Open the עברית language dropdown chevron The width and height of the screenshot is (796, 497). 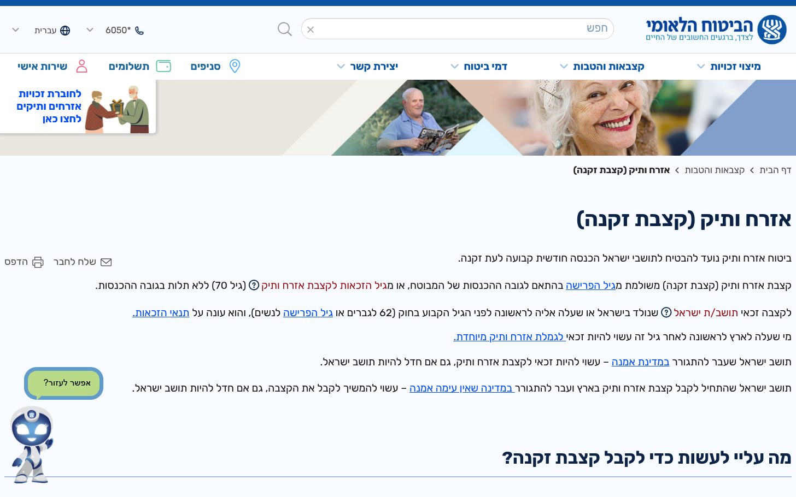coord(15,30)
